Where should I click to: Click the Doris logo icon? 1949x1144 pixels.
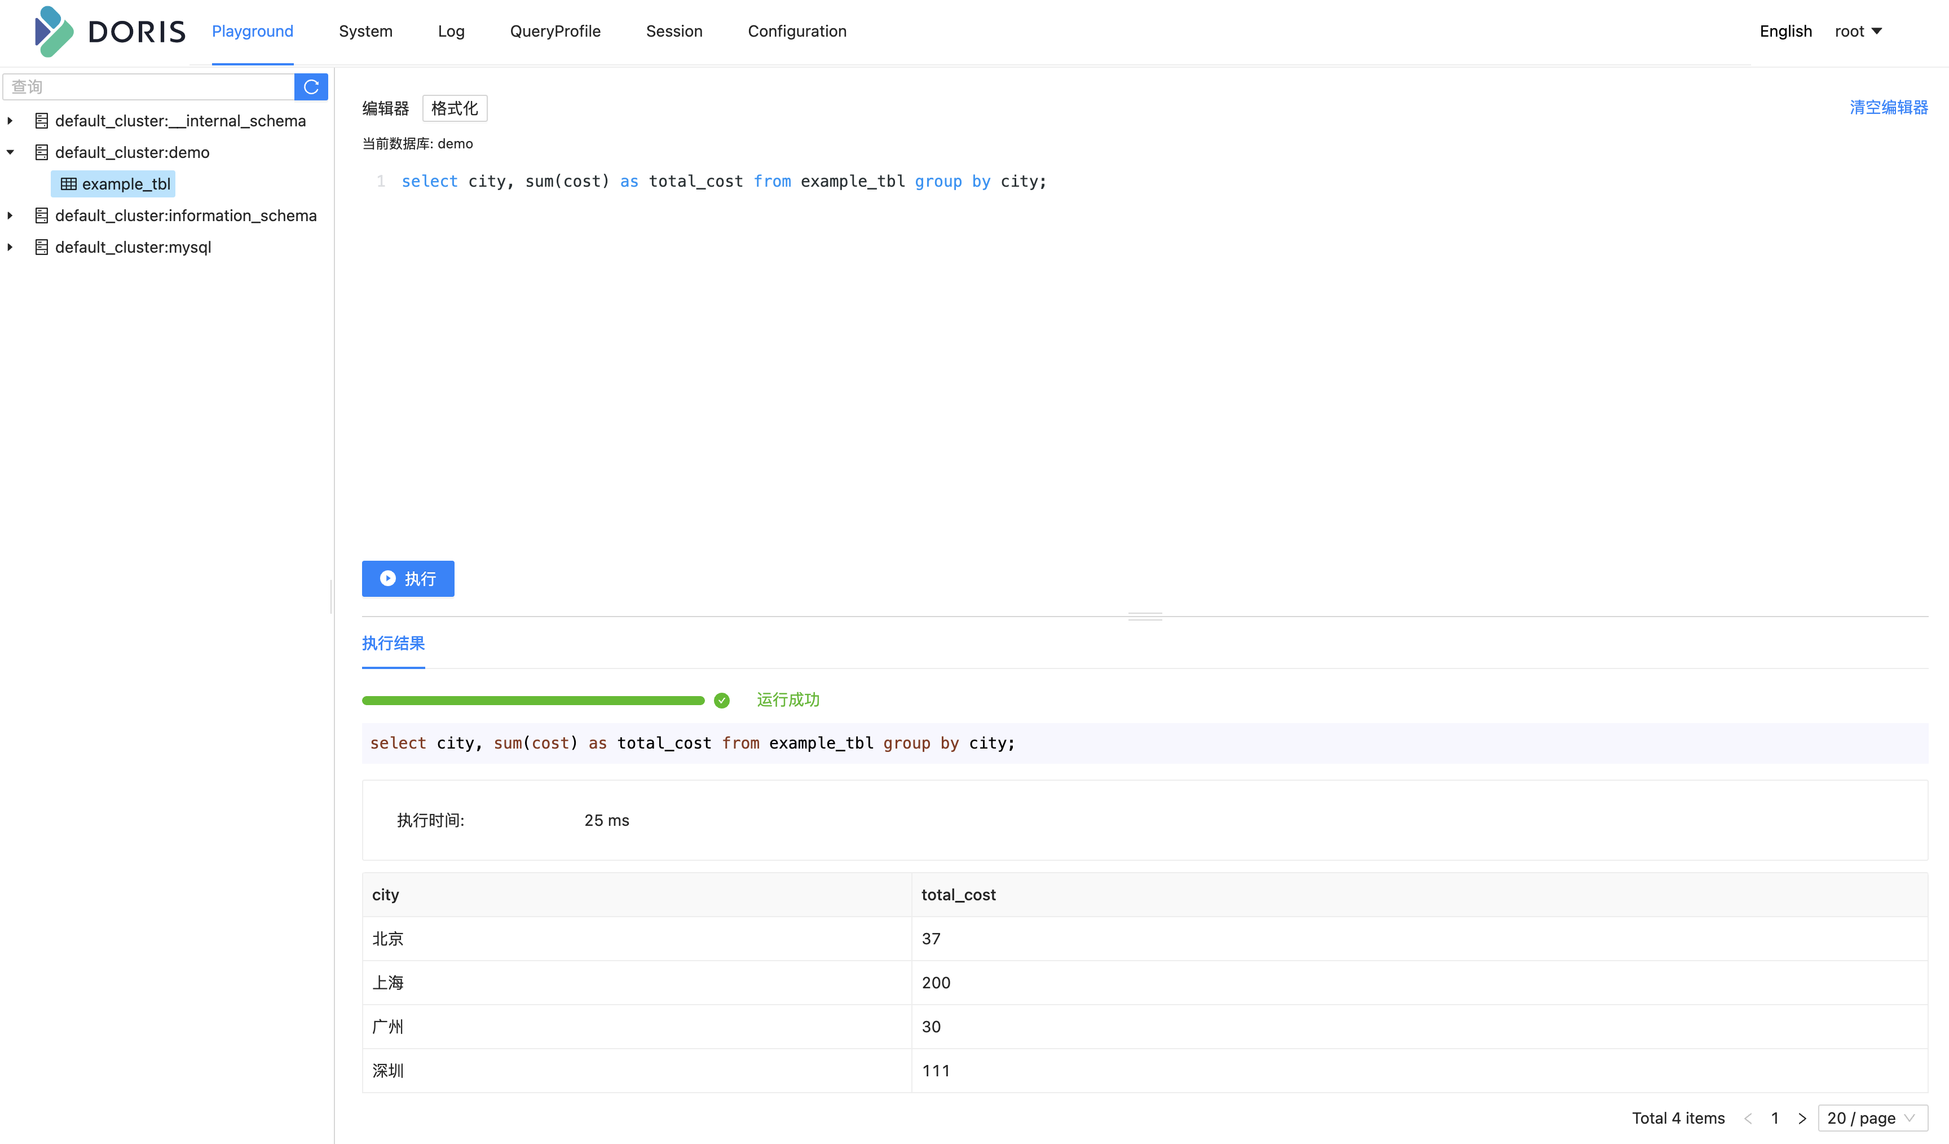(x=54, y=32)
